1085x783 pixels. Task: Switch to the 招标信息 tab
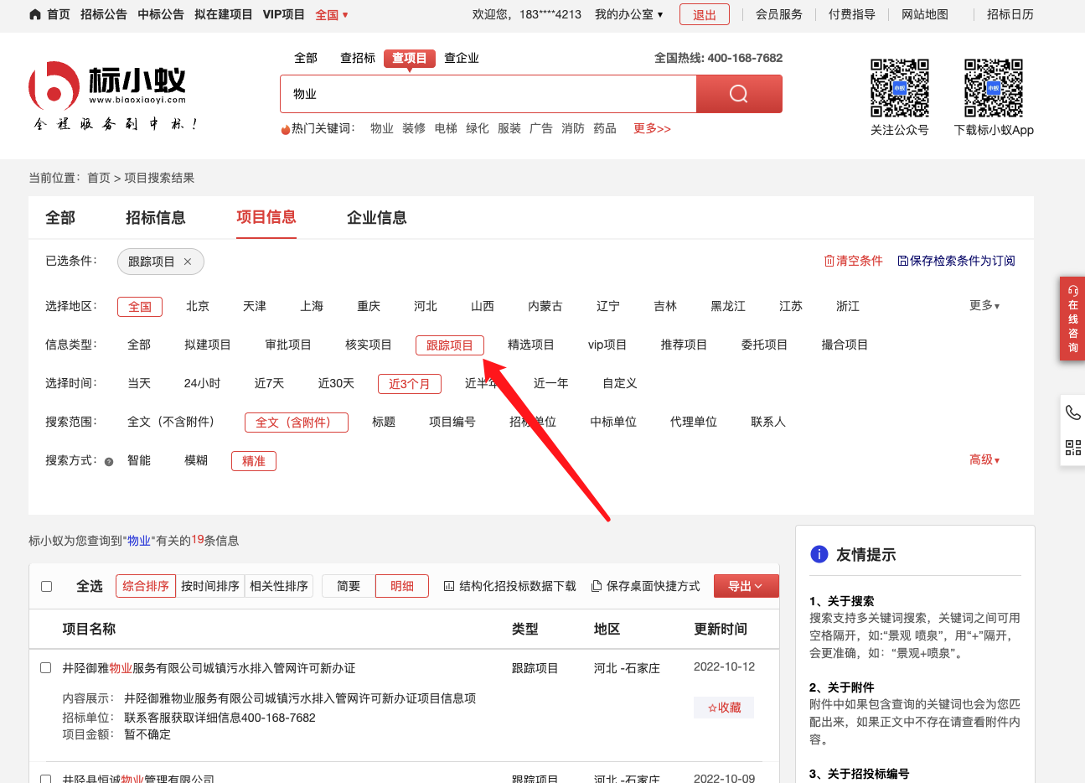coord(155,218)
